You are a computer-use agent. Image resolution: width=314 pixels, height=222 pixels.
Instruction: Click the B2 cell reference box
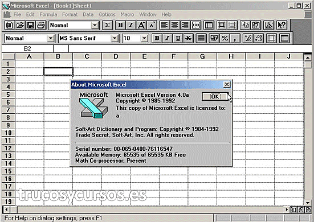click(x=27, y=49)
